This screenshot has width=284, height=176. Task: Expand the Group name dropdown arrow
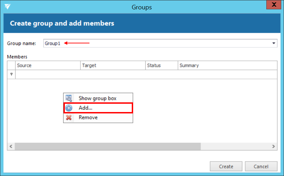pyautogui.click(x=274, y=43)
